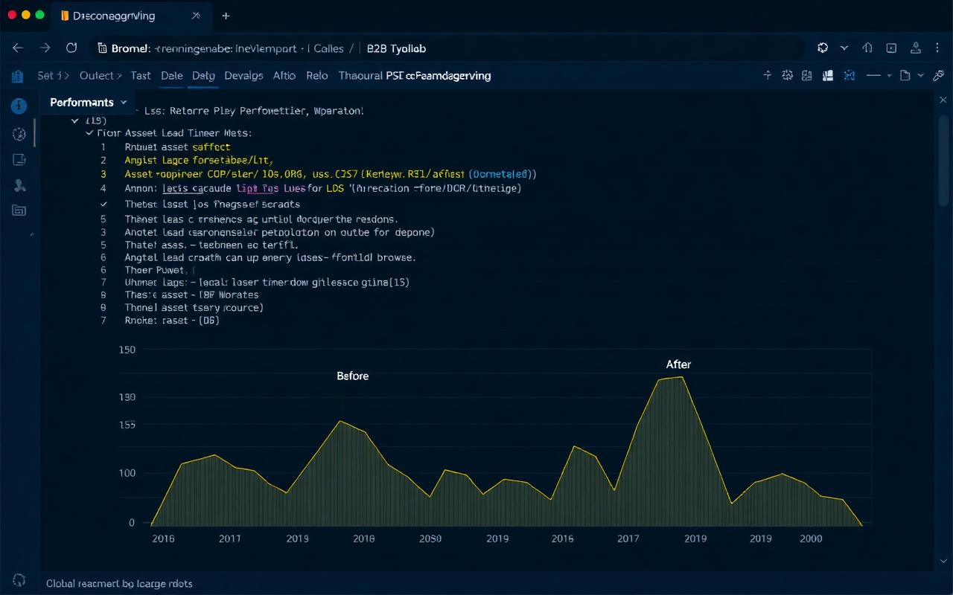Click the extensions puzzle icon in browser toolbar
Screen dimensions: 953x595
(x=823, y=48)
